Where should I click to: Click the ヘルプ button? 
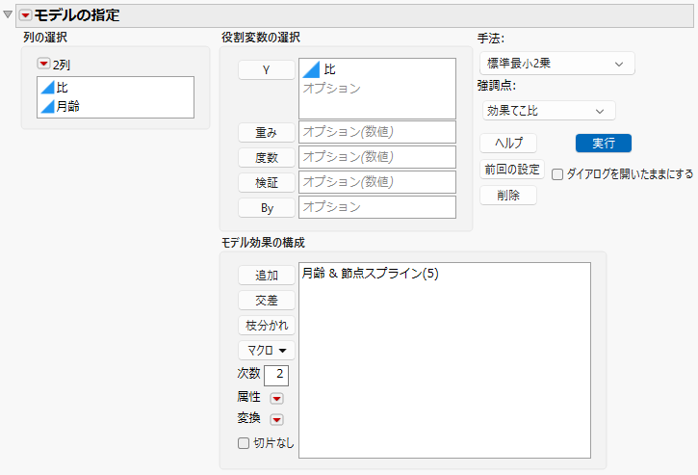(x=508, y=143)
